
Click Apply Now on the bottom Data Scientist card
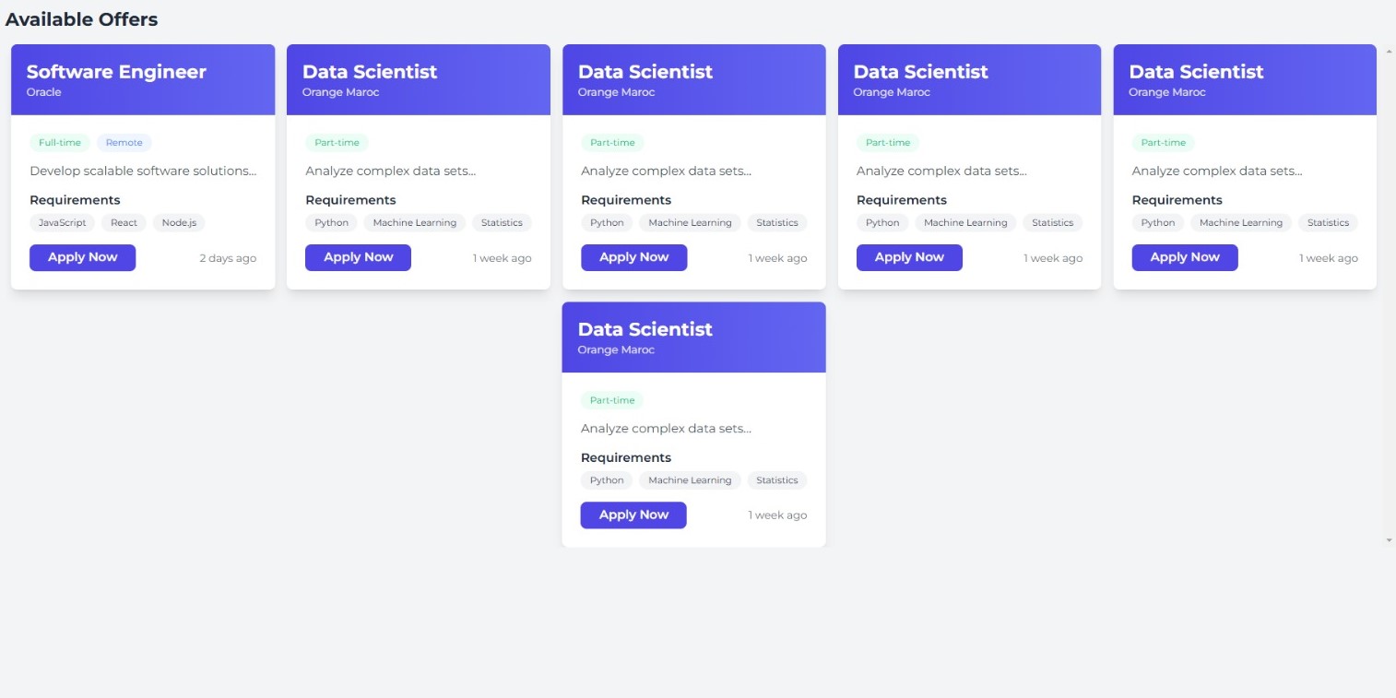[x=633, y=515]
